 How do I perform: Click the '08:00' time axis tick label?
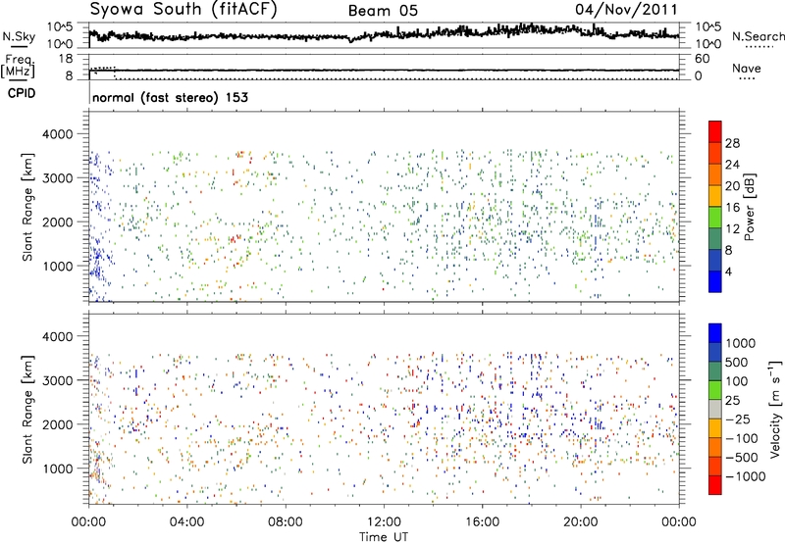pos(285,522)
